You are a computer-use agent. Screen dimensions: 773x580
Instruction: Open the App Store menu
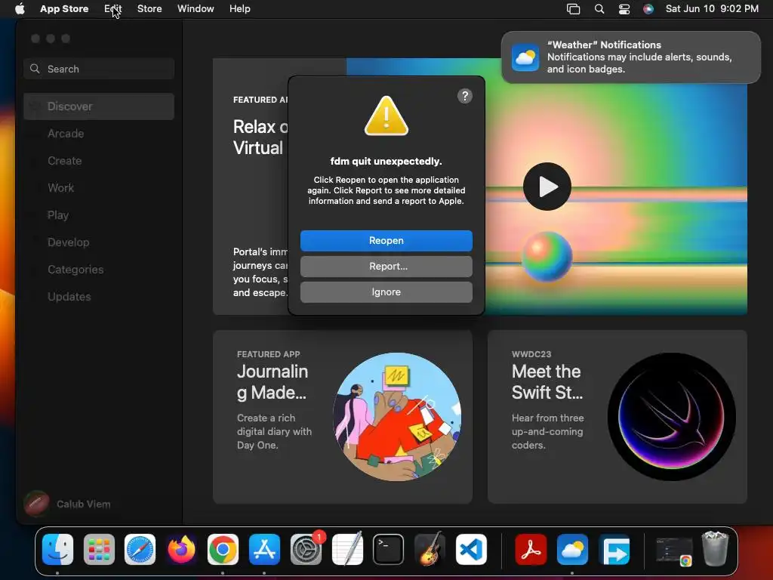click(x=64, y=9)
